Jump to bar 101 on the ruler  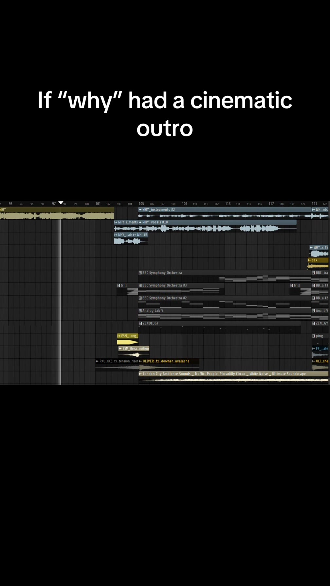pyautogui.click(x=98, y=204)
